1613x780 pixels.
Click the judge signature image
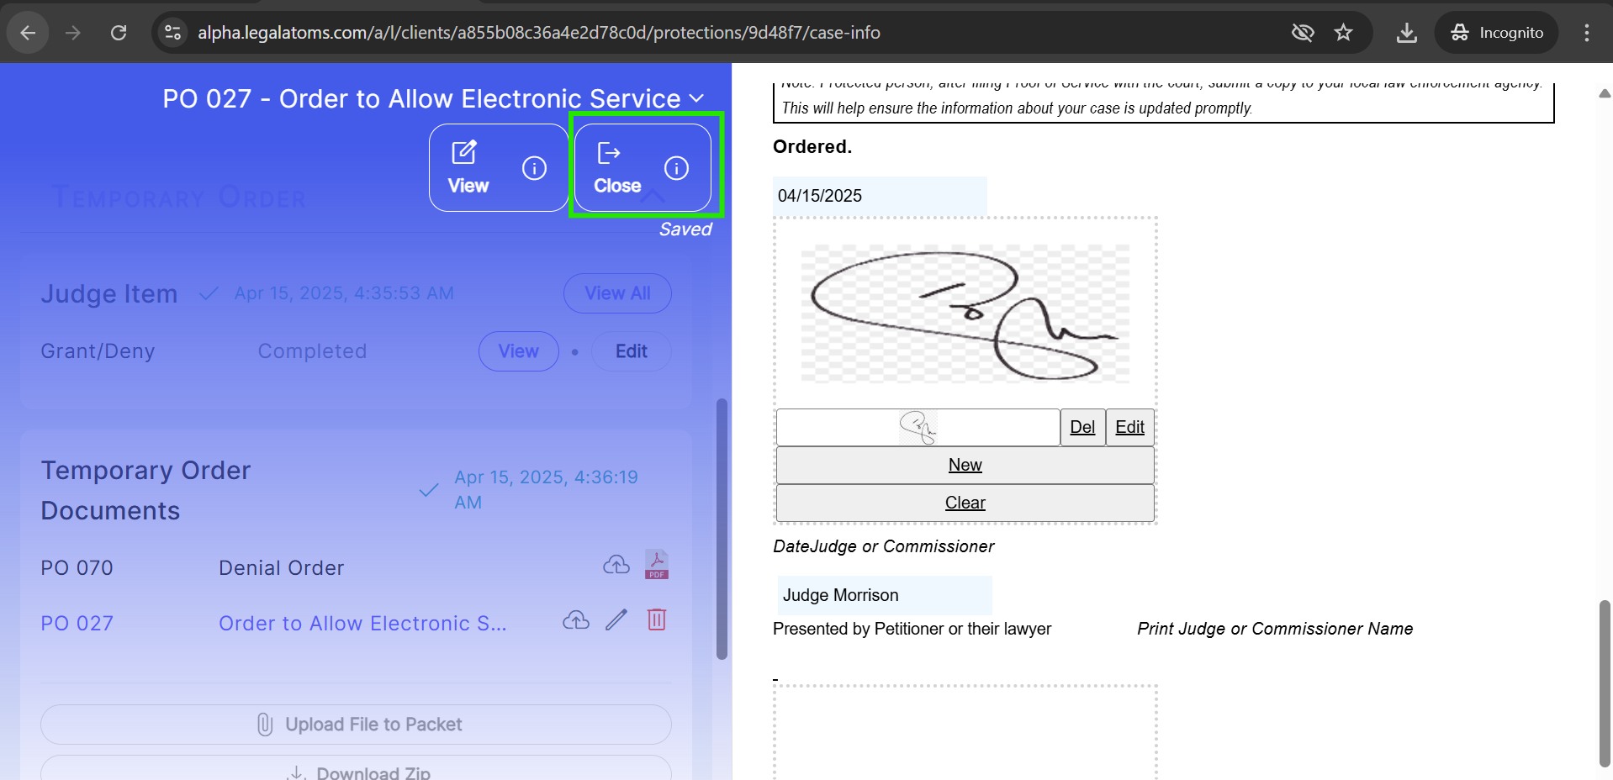tap(965, 314)
